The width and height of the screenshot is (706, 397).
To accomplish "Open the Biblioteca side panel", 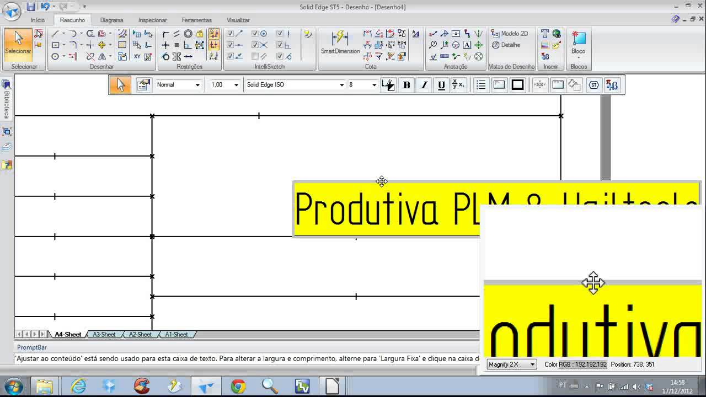I will point(7,99).
